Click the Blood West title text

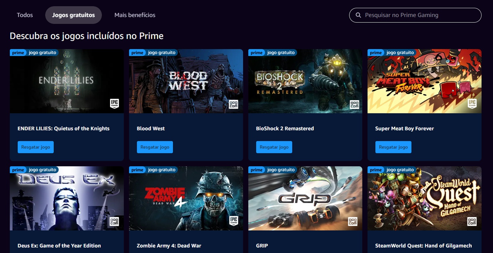151,128
